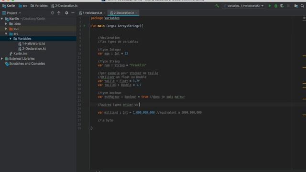
Task: Open the Project Structure icon
Action: click(296, 6)
